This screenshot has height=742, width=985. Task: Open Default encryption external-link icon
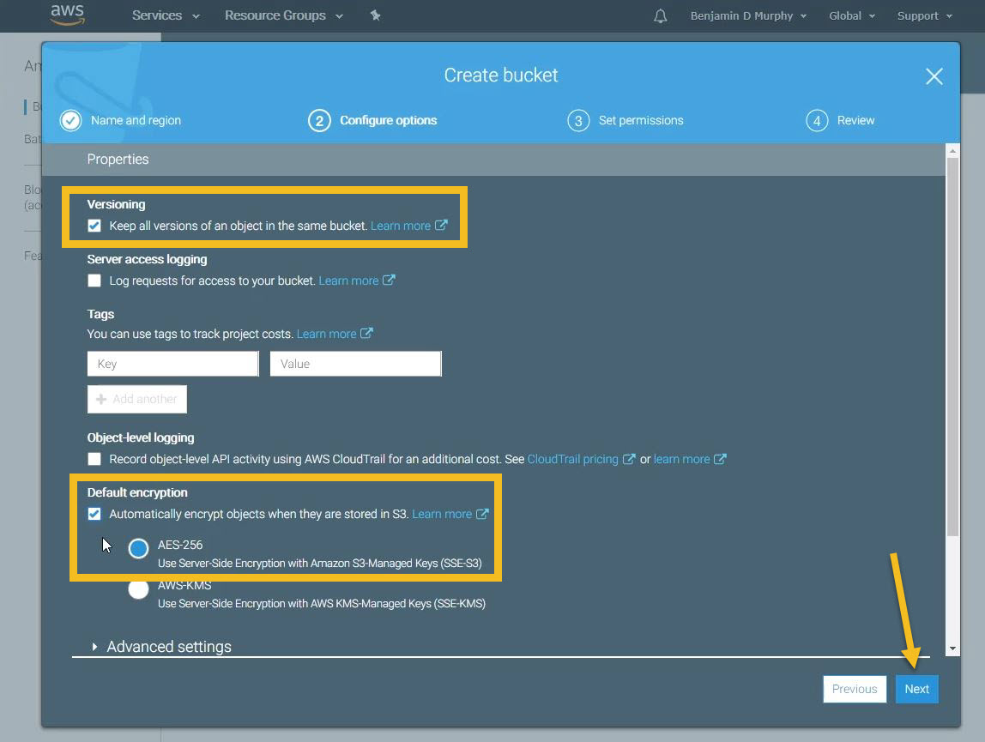(482, 514)
